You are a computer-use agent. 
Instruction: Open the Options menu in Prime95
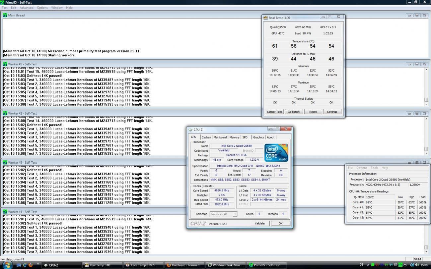click(x=42, y=8)
